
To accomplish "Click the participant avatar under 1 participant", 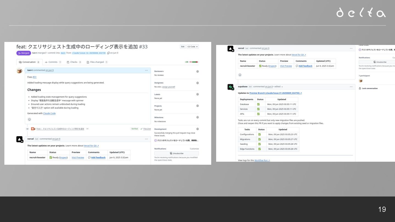I will pyautogui.click(x=361, y=81).
